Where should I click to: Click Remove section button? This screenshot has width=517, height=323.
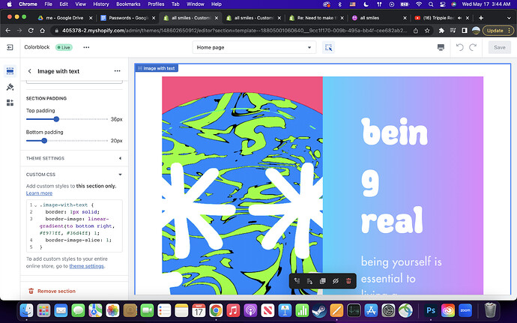pyautogui.click(x=57, y=291)
